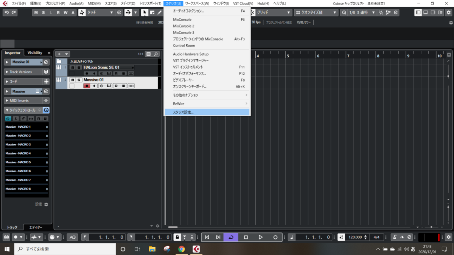
Task: Click the tempo value 120.000 field
Action: point(355,237)
